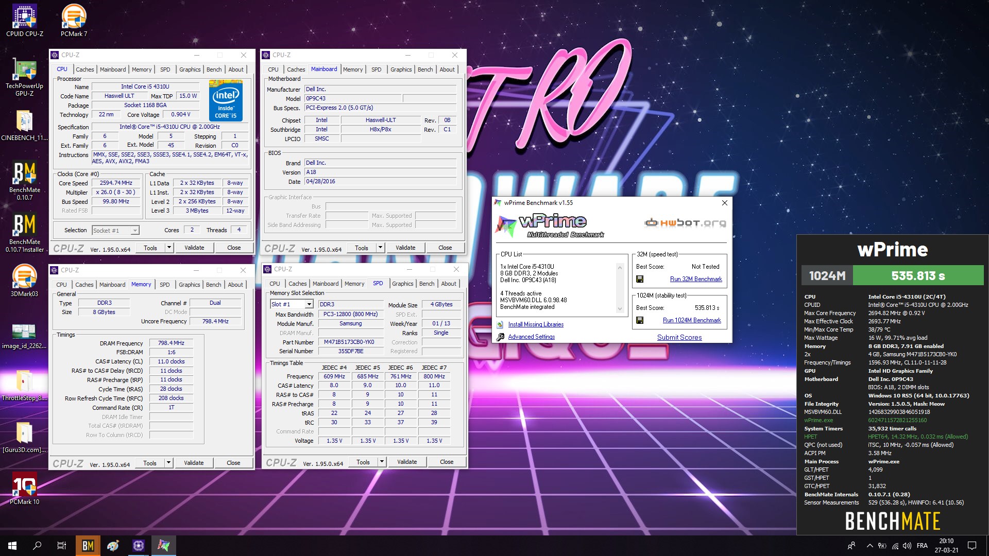Image resolution: width=989 pixels, height=556 pixels.
Task: Select Caches tab in top-left CPU-Z
Action: tap(84, 69)
